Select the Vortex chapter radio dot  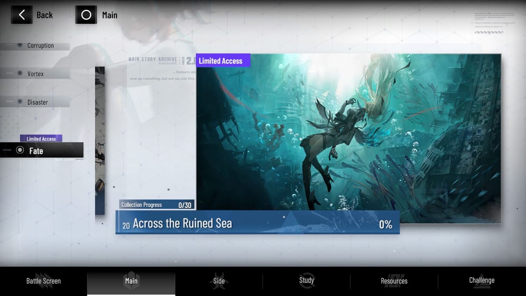(x=20, y=74)
